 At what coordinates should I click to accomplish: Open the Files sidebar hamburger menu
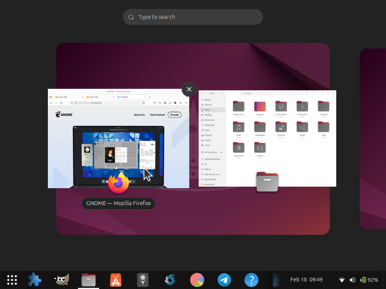click(223, 93)
